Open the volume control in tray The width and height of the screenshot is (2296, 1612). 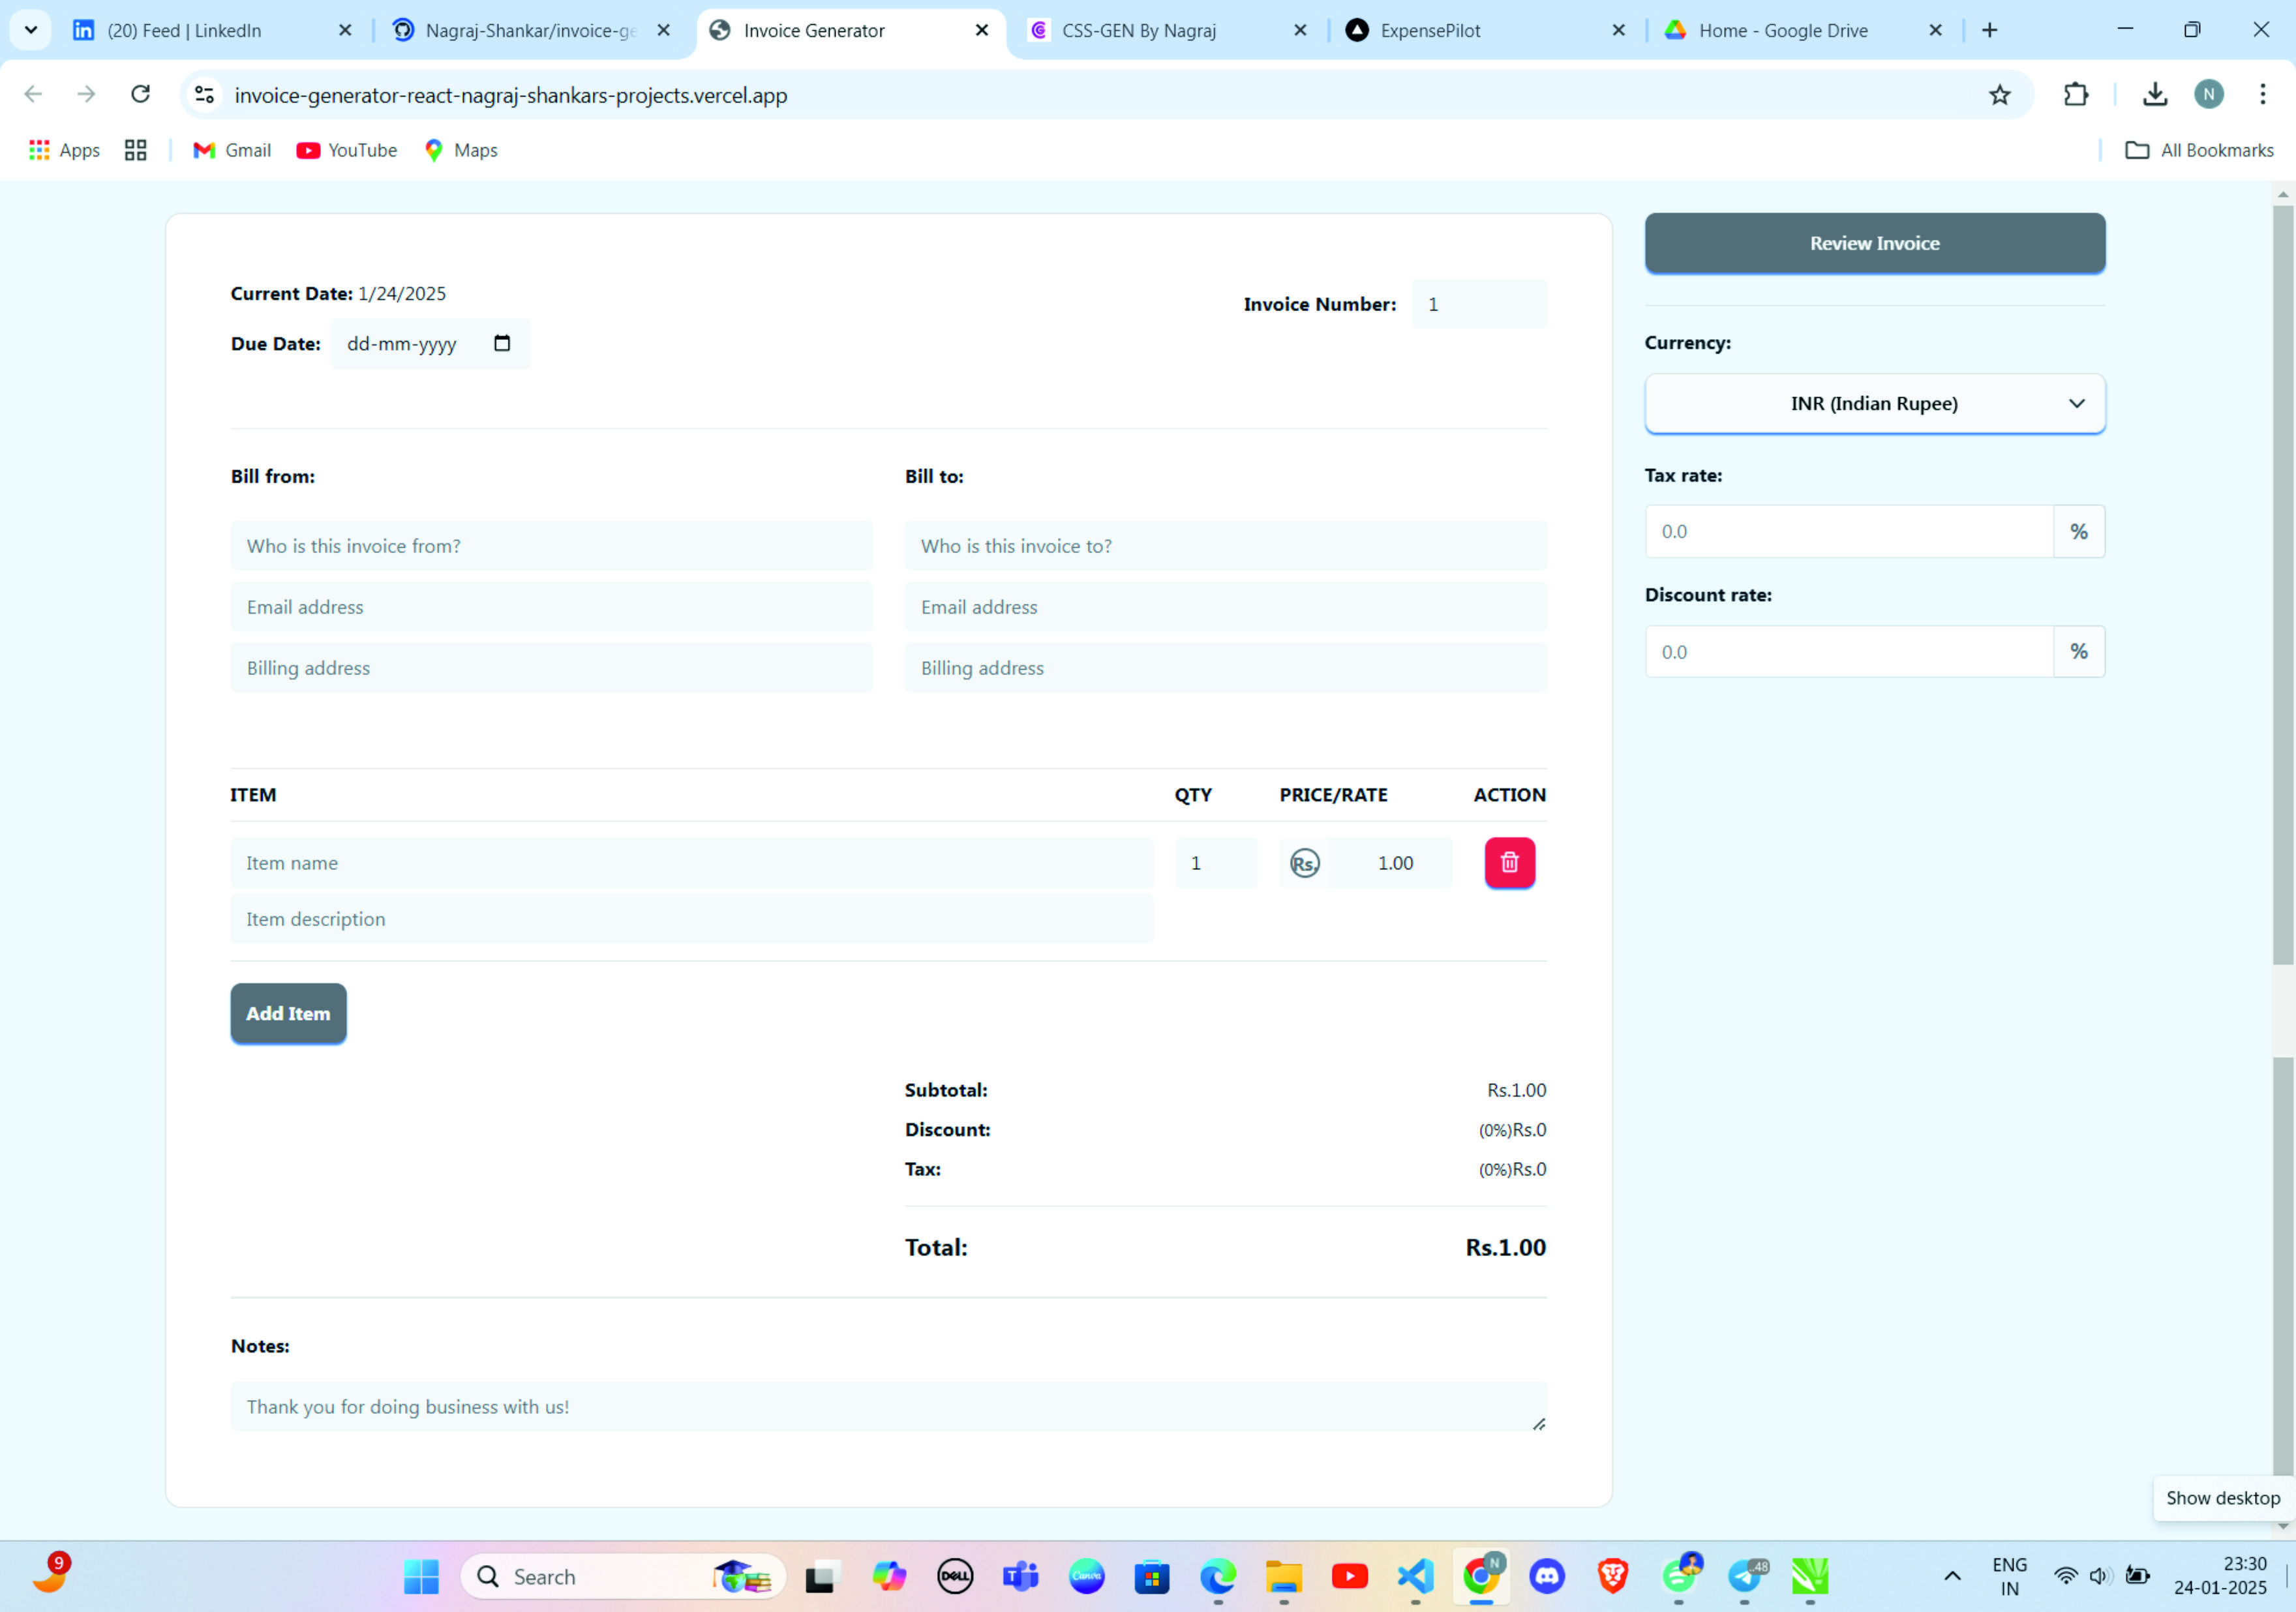click(2100, 1577)
